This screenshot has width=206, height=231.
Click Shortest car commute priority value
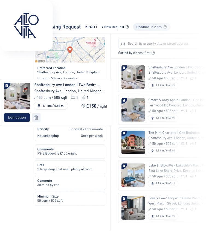[x=86, y=129]
